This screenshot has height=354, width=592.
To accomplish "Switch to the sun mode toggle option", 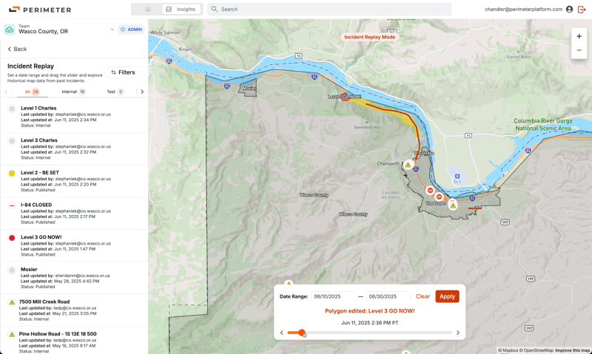I will click(147, 10).
